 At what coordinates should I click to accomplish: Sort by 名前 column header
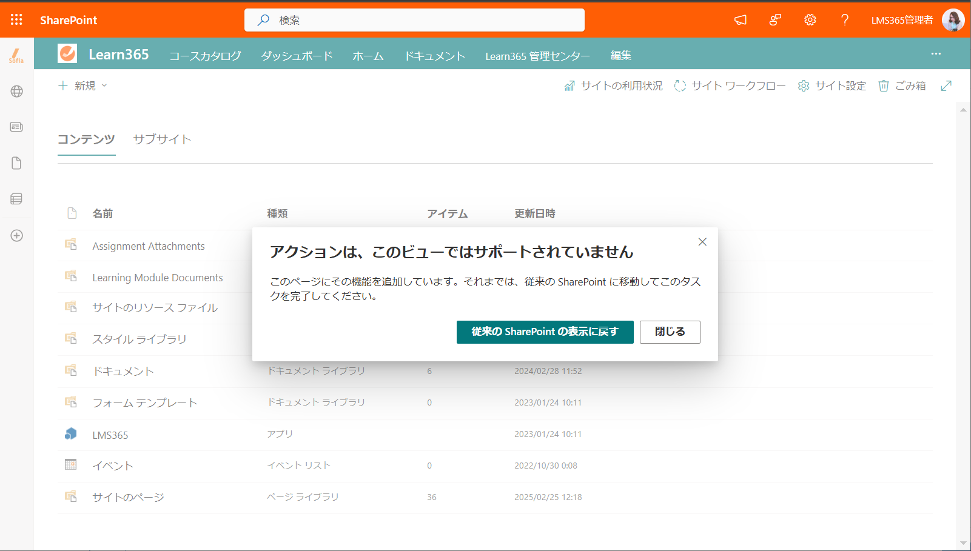102,213
